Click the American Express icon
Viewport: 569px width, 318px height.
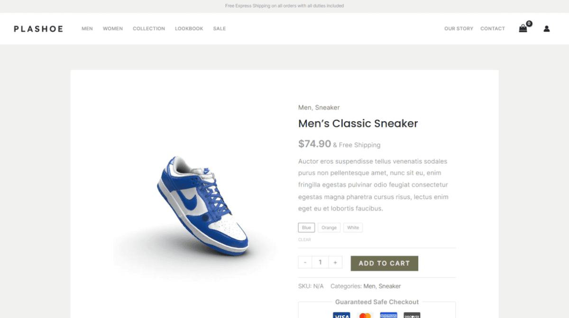[388, 315]
